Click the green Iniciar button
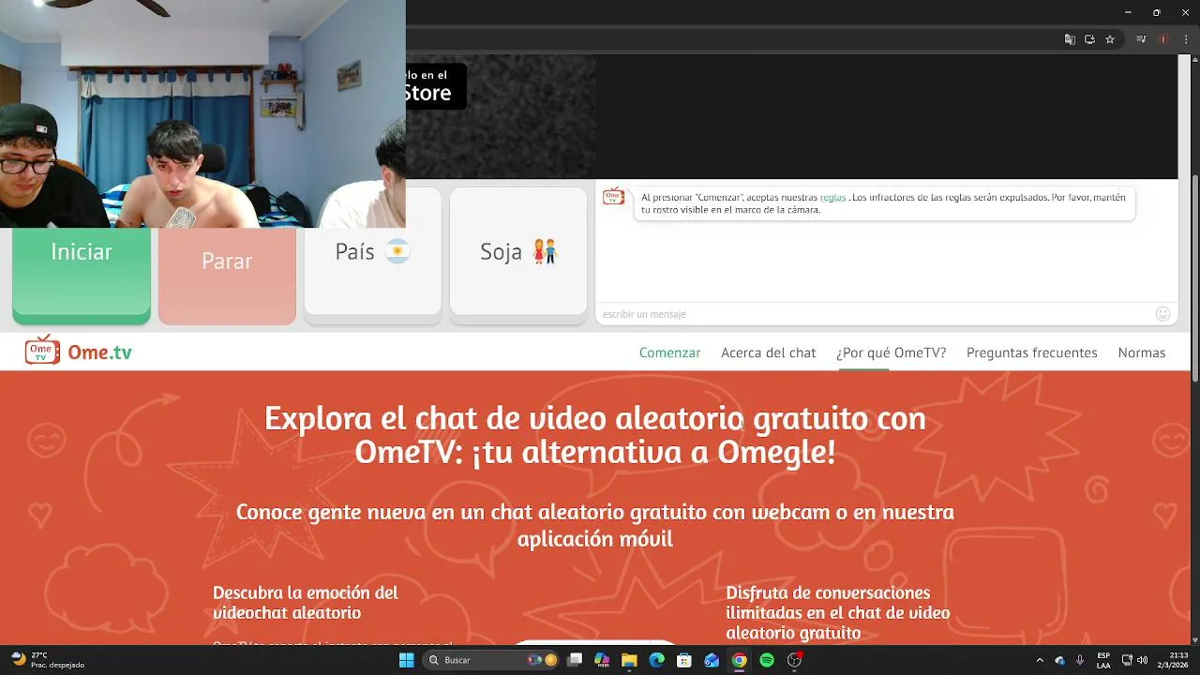Screen dimensions: 1200x675 tap(82, 275)
